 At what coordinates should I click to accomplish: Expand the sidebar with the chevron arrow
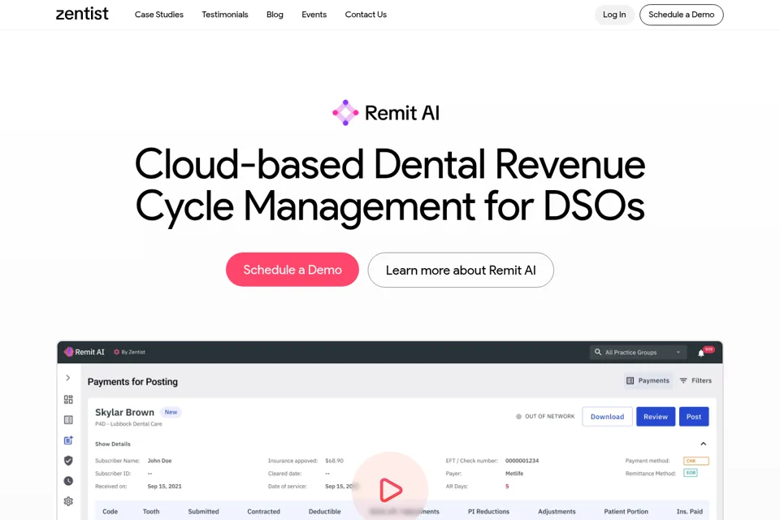click(68, 378)
